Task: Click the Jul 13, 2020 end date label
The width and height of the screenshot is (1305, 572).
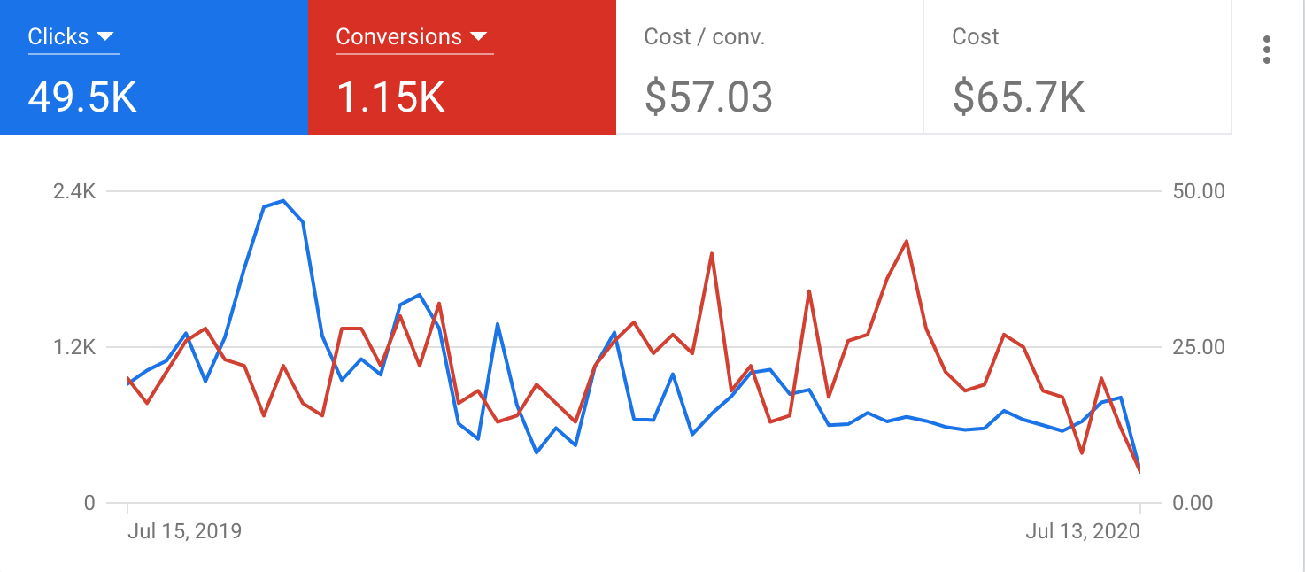Action: [x=1083, y=531]
